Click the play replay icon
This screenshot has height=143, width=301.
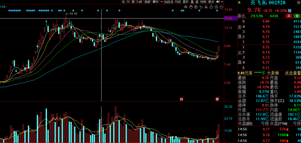tap(196, 7)
